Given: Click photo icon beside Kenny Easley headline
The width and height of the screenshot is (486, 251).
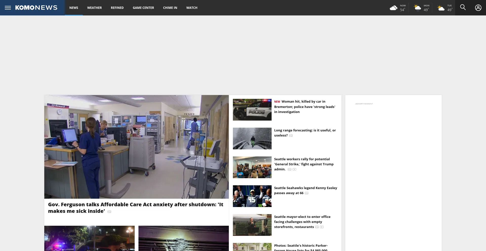Looking at the screenshot, I should coord(307,193).
